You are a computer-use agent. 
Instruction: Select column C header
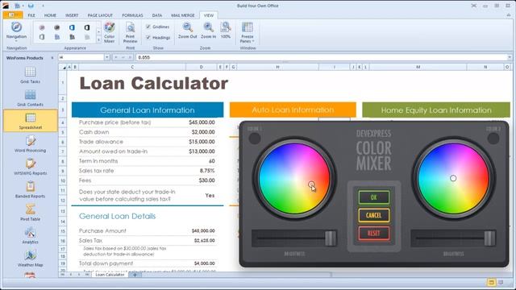pos(132,67)
